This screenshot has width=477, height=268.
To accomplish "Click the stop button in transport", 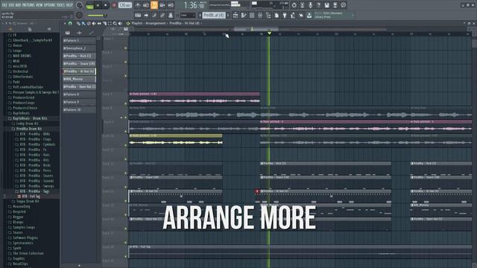I will tap(106, 5).
